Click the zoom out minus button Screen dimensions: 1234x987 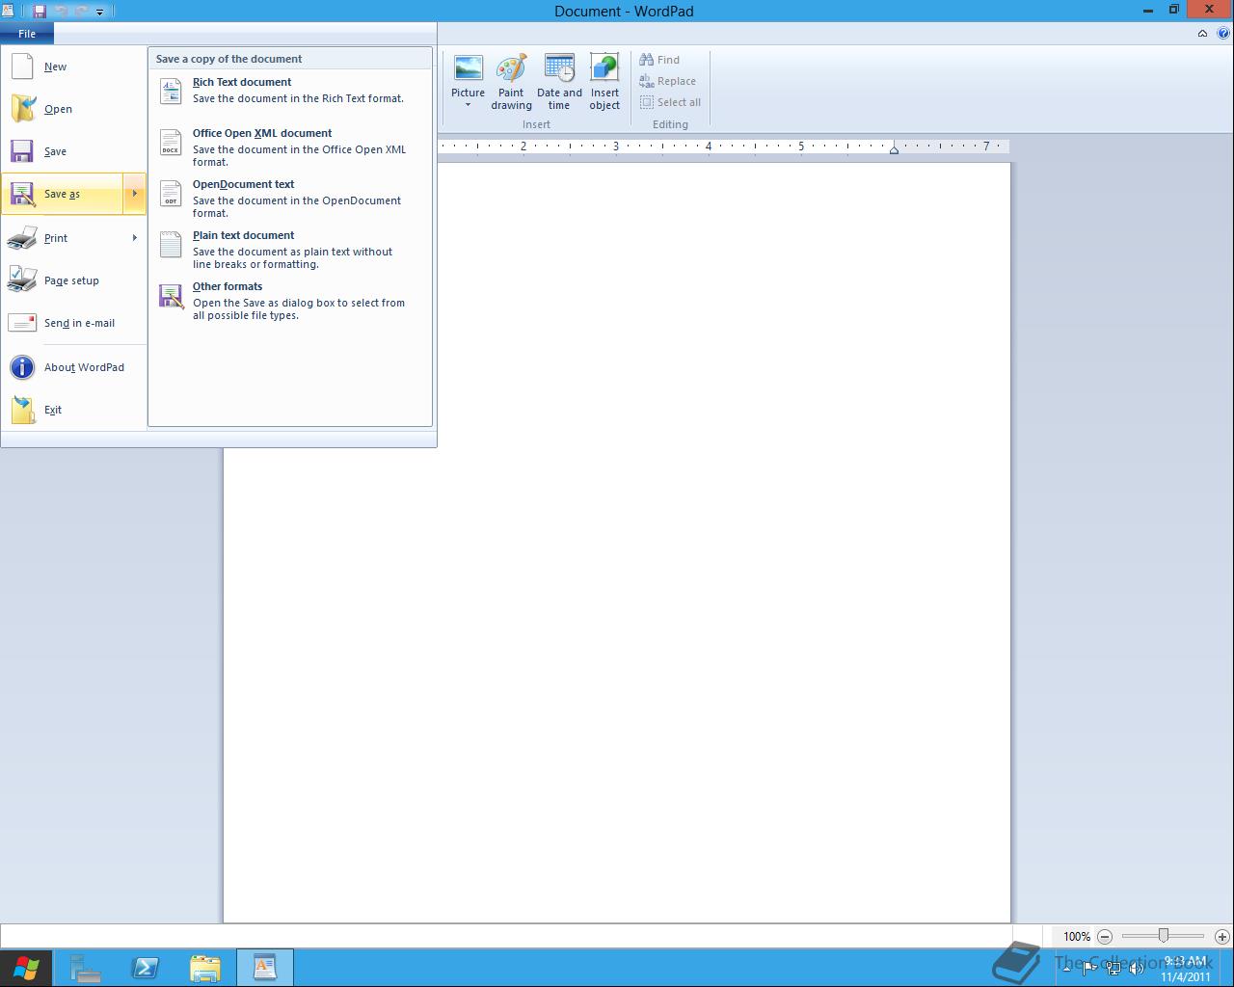(x=1105, y=936)
